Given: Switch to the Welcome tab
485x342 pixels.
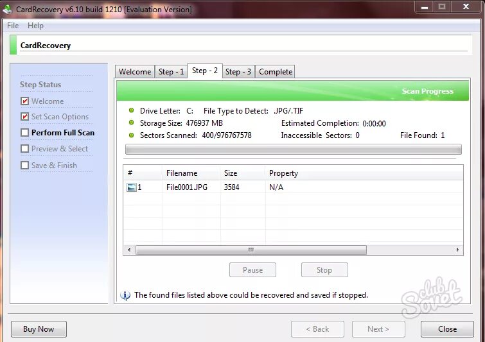Looking at the screenshot, I should [x=135, y=72].
